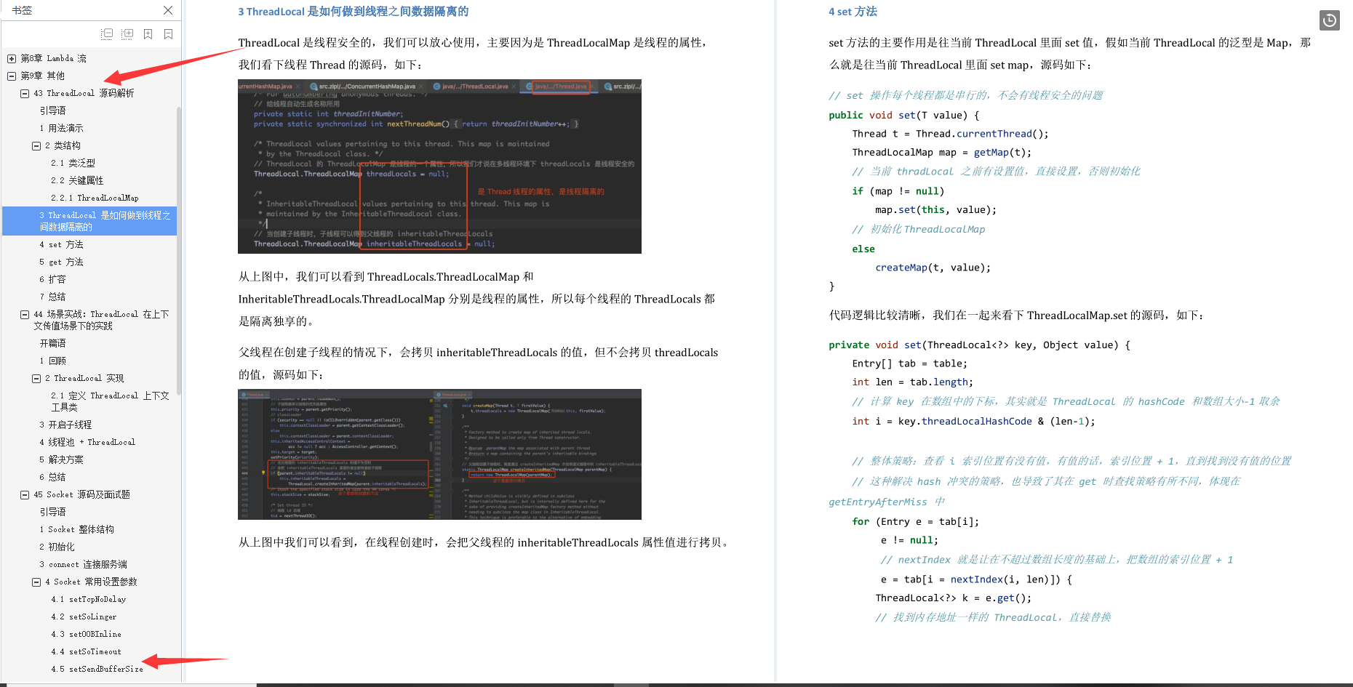
Task: Select bookmark 4 Socket 常用设置参数
Action: [91, 582]
